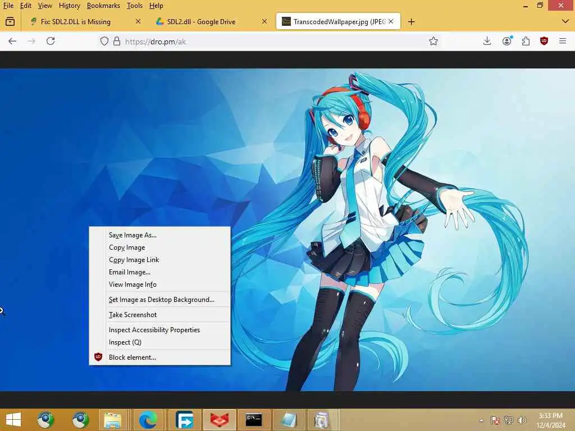The width and height of the screenshot is (575, 431).
Task: Open the network tray icon
Action: pos(509,420)
